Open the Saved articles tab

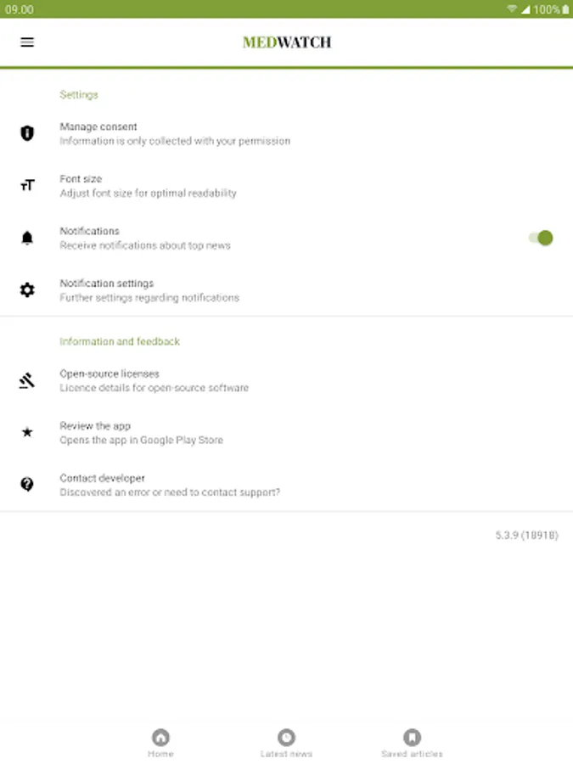tap(412, 743)
